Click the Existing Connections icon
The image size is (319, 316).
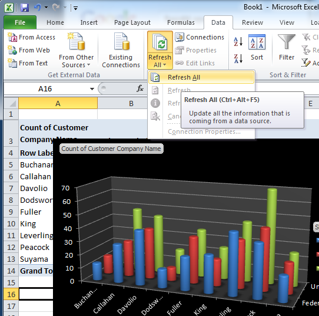point(121,41)
